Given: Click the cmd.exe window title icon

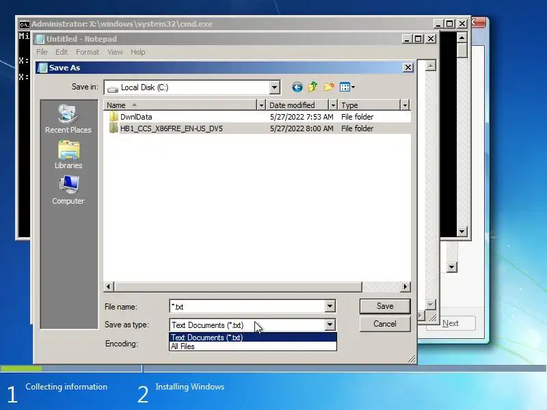Looking at the screenshot, I should (24, 24).
